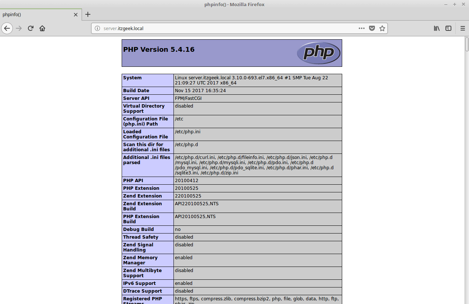
Task: Open the Firefox hamburger menu
Action: (x=463, y=28)
